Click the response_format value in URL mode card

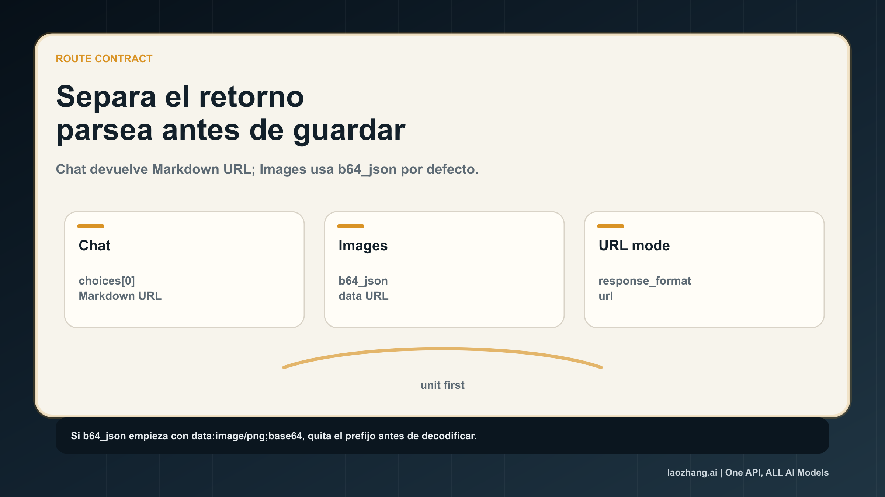click(645, 281)
